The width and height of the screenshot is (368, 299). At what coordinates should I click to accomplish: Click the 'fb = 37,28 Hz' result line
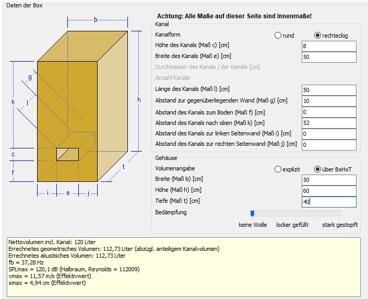pyautogui.click(x=26, y=262)
